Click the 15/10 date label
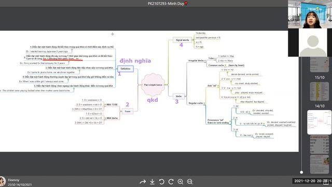The height and width of the screenshot is (187, 332). pyautogui.click(x=320, y=77)
